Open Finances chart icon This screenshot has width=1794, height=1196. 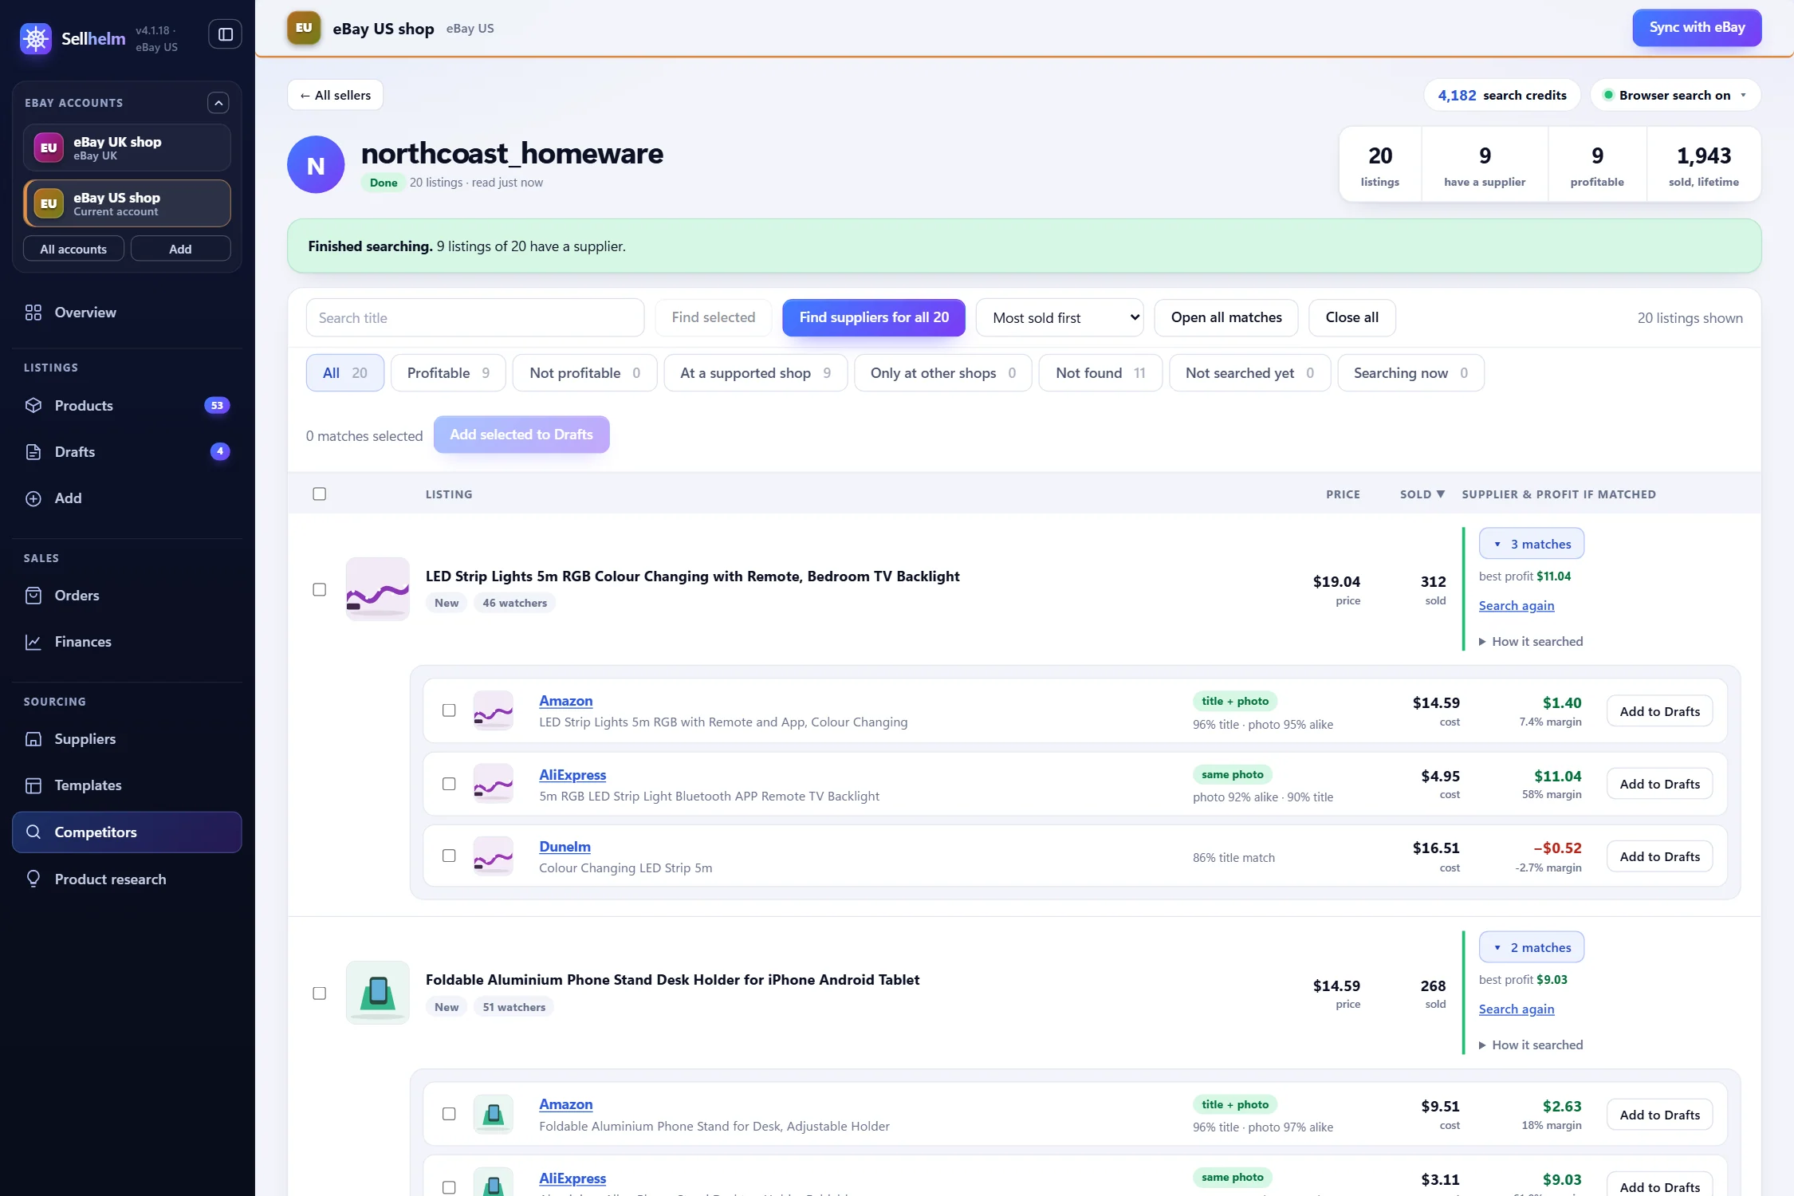[x=33, y=642]
